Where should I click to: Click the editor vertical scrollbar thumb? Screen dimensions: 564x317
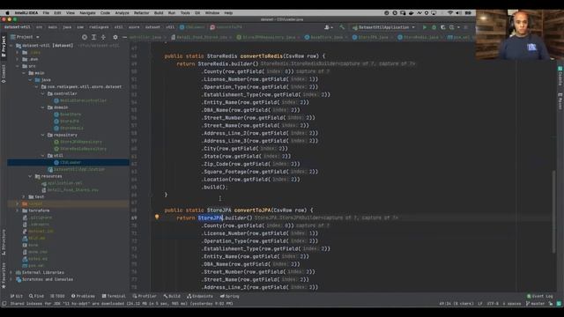click(x=554, y=211)
